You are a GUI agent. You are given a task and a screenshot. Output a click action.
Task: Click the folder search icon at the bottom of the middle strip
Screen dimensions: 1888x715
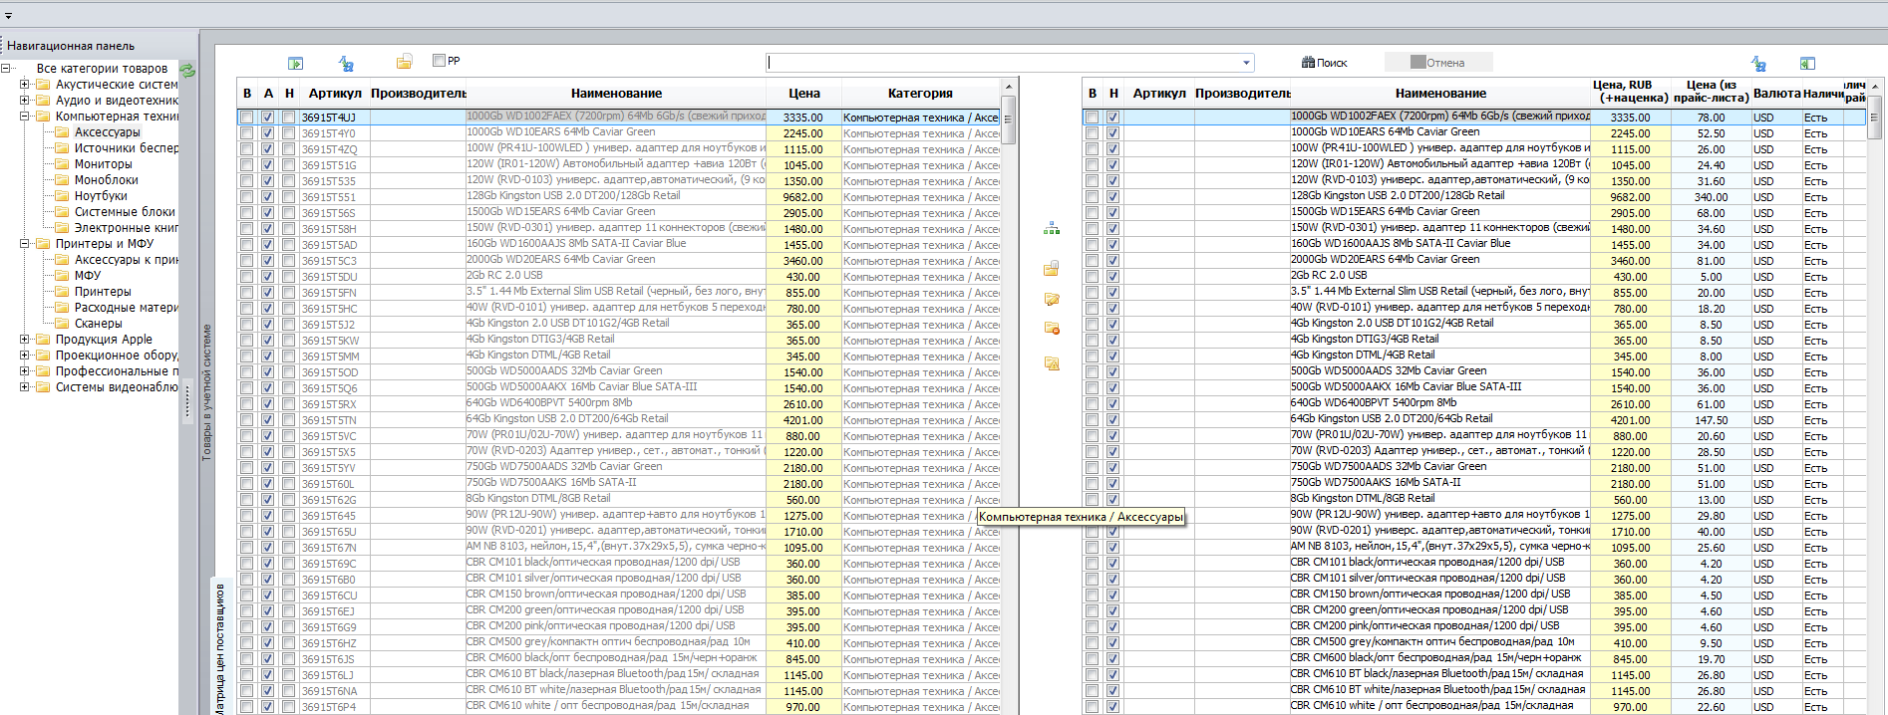point(1051,363)
